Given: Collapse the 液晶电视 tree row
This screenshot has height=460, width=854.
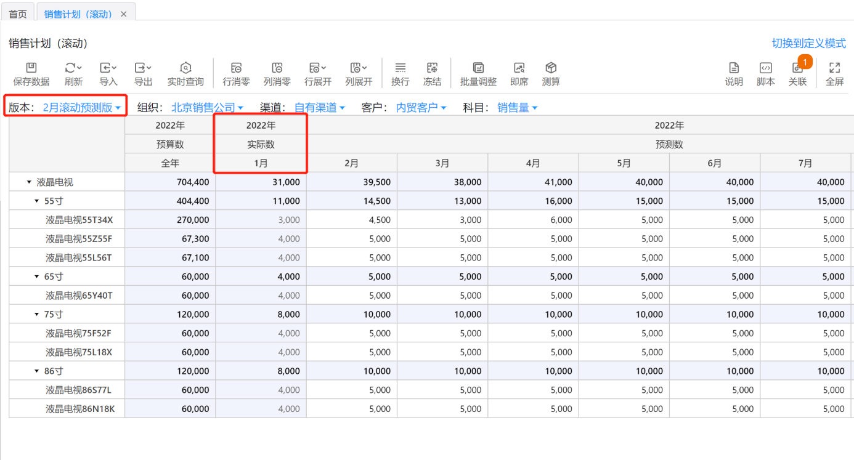Looking at the screenshot, I should [x=29, y=182].
